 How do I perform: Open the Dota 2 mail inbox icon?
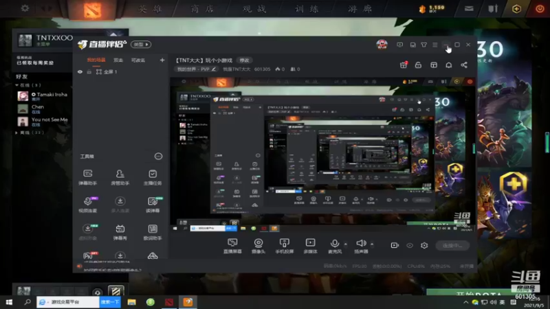point(469,9)
